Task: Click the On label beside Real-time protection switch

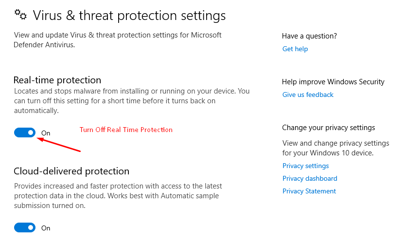Action: click(x=46, y=133)
